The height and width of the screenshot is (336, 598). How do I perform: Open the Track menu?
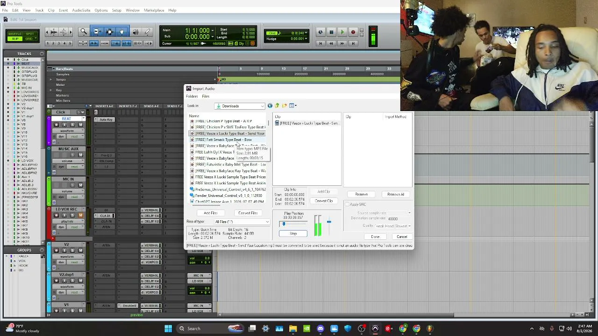click(x=39, y=10)
